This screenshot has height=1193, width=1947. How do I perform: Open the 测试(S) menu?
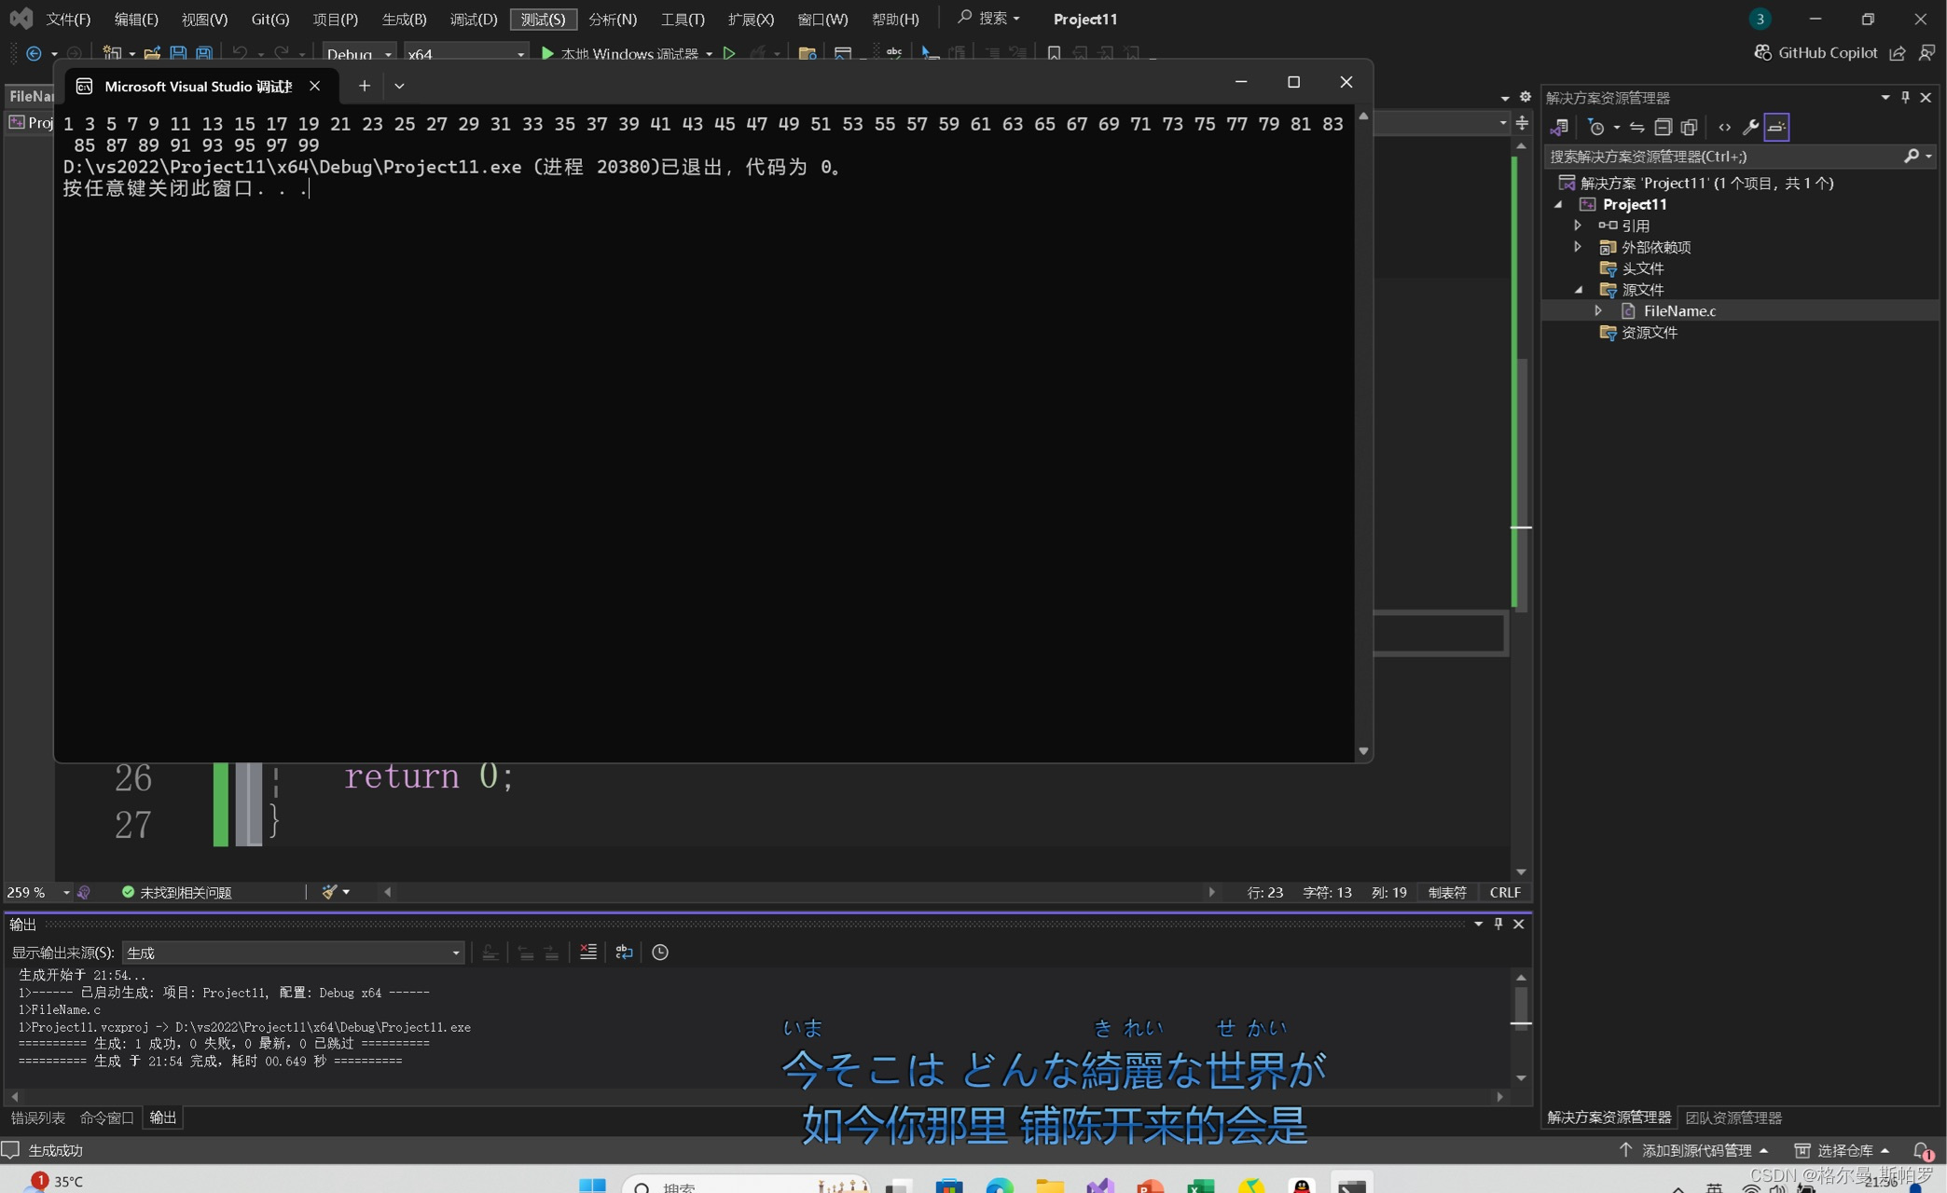point(543,19)
